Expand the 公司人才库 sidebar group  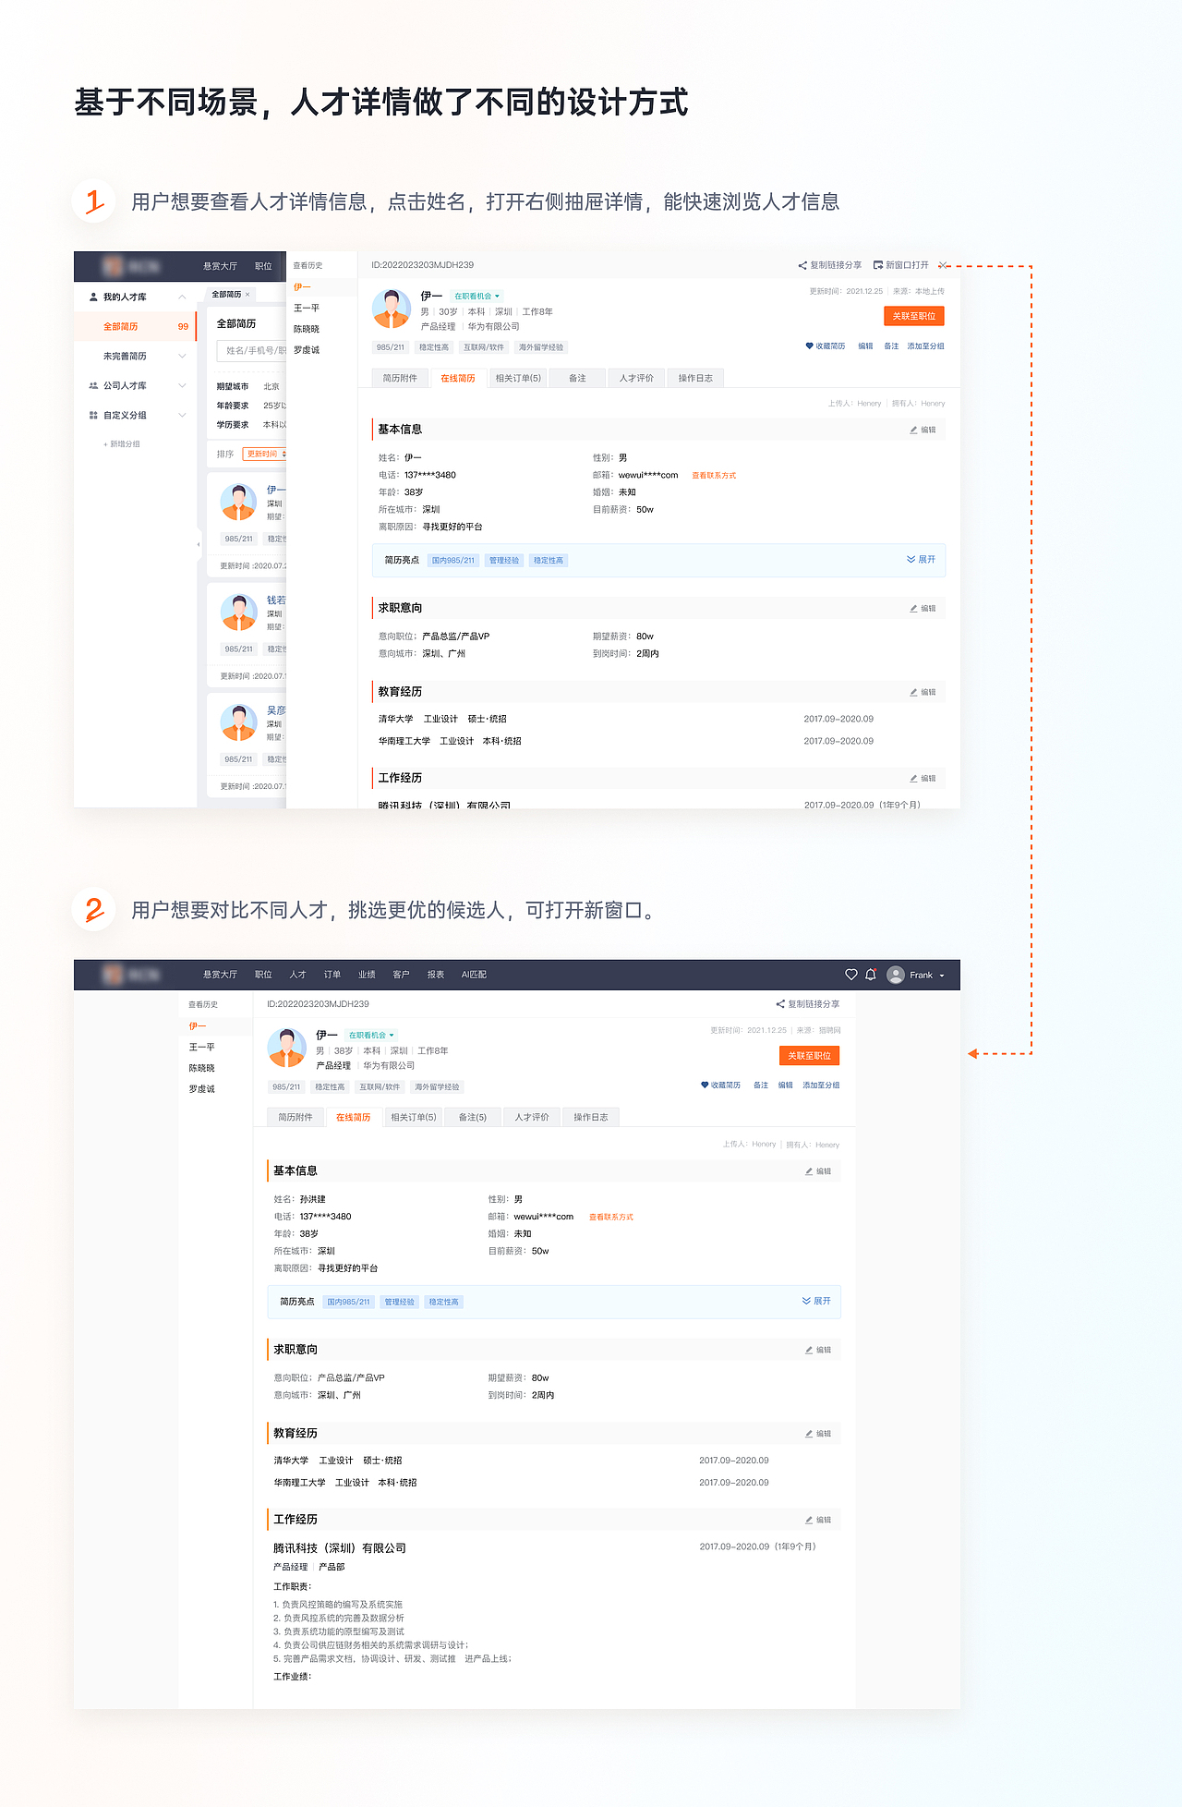(182, 386)
